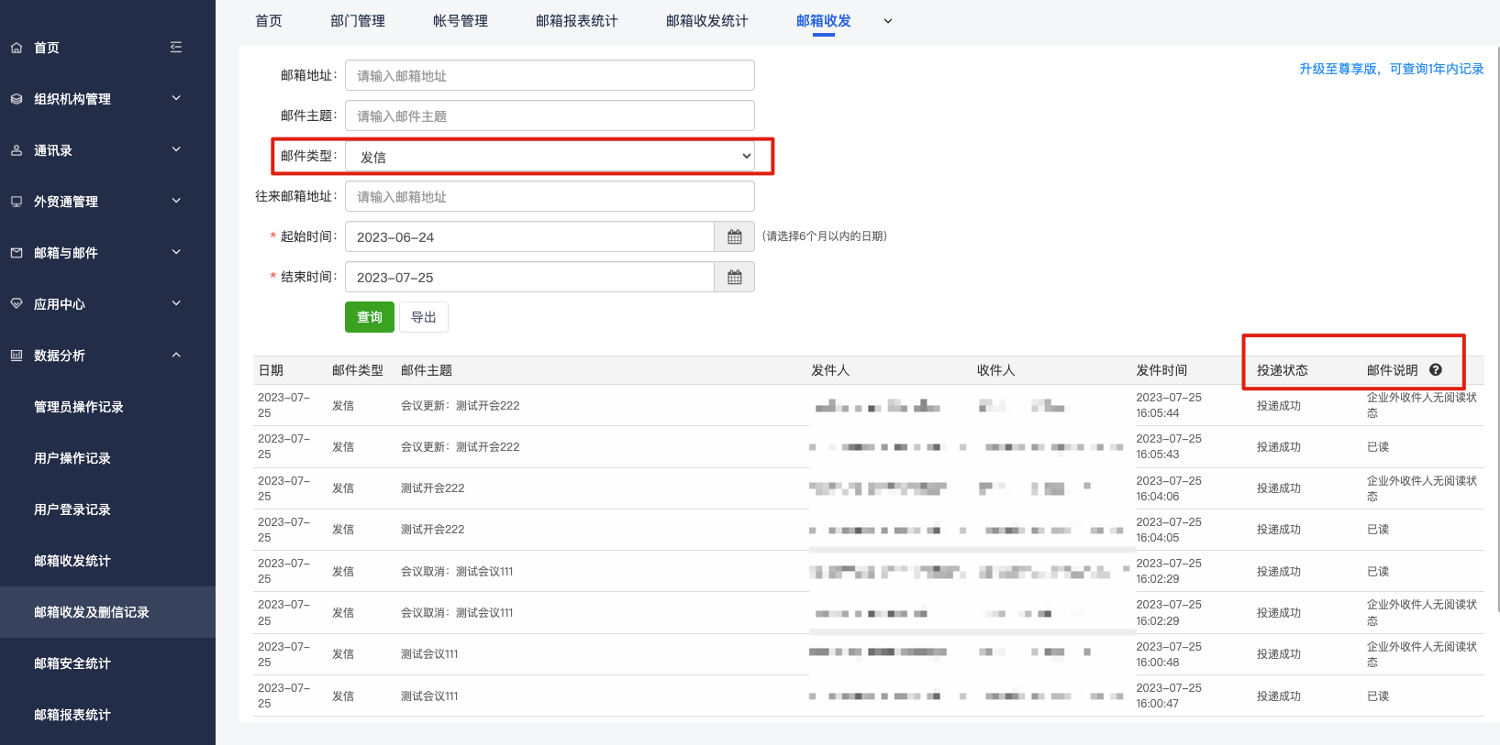Click the home icon in the sidebar
The width and height of the screenshot is (1500, 745).
pos(17,48)
